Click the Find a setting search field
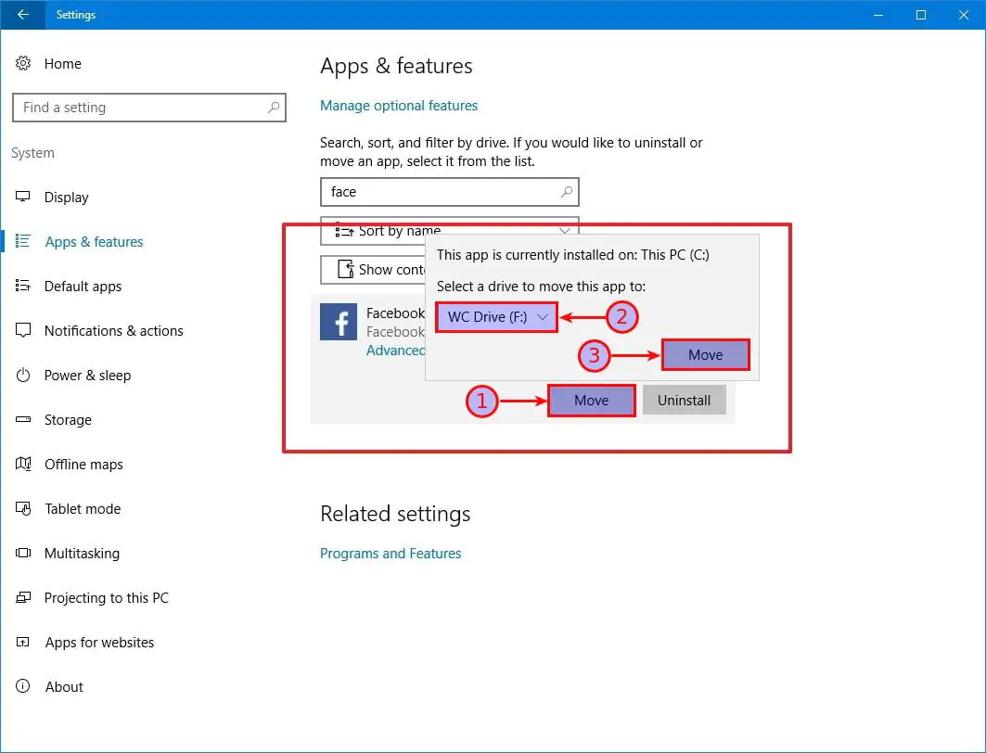 pos(139,108)
